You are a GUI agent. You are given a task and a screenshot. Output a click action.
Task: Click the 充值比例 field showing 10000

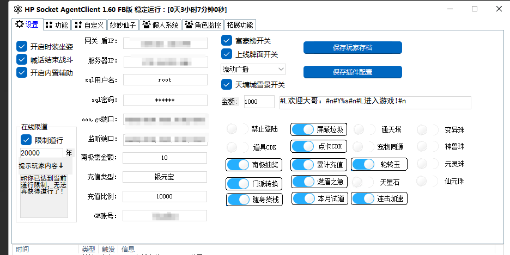165,196
